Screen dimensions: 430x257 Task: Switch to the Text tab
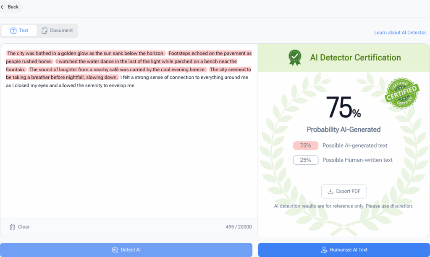click(19, 30)
